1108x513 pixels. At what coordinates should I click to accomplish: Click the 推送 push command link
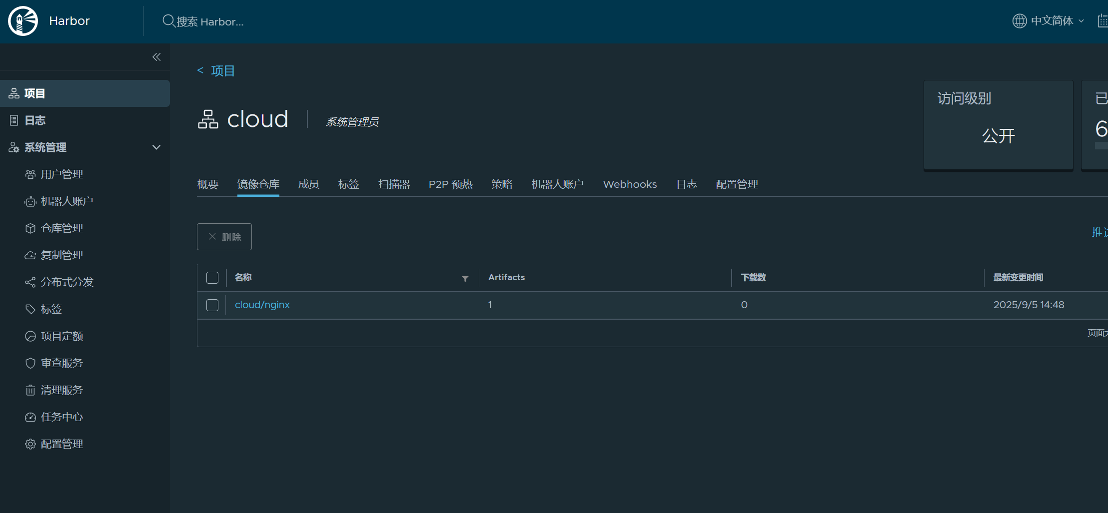(1100, 232)
